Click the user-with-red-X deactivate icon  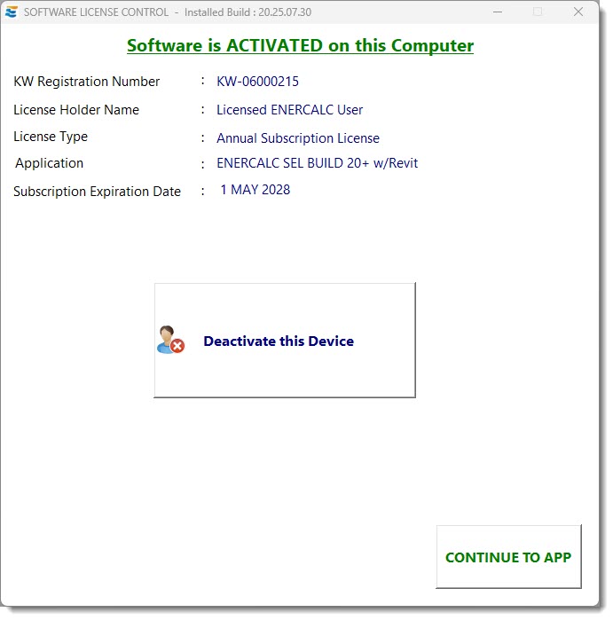coord(170,340)
